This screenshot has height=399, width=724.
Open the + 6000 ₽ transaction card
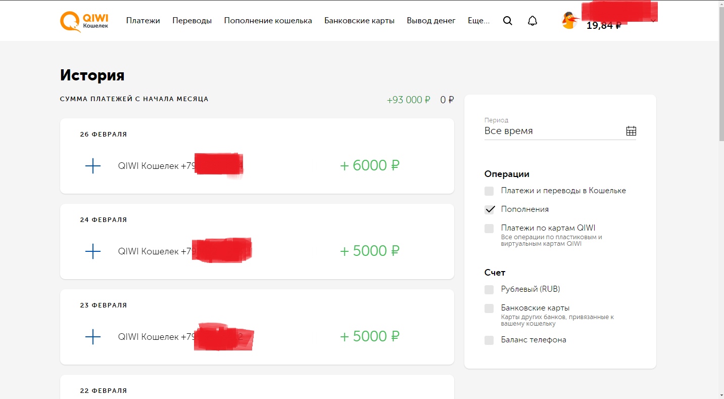pos(257,156)
